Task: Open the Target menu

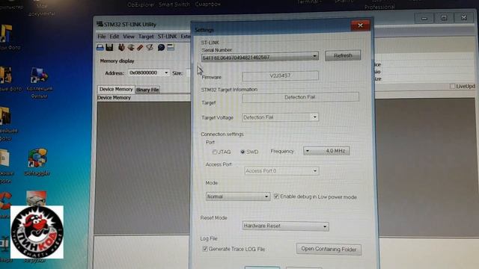Action: [146, 37]
